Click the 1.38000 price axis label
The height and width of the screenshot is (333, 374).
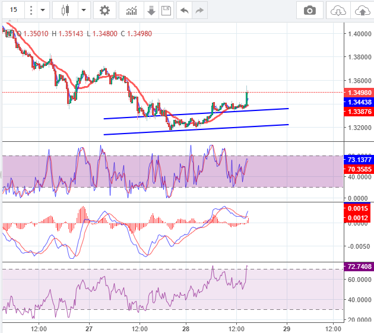click(x=359, y=57)
